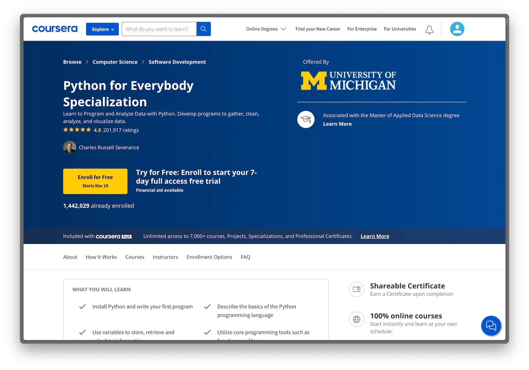Click the 'Shareable Certificate' heading

[x=407, y=286]
